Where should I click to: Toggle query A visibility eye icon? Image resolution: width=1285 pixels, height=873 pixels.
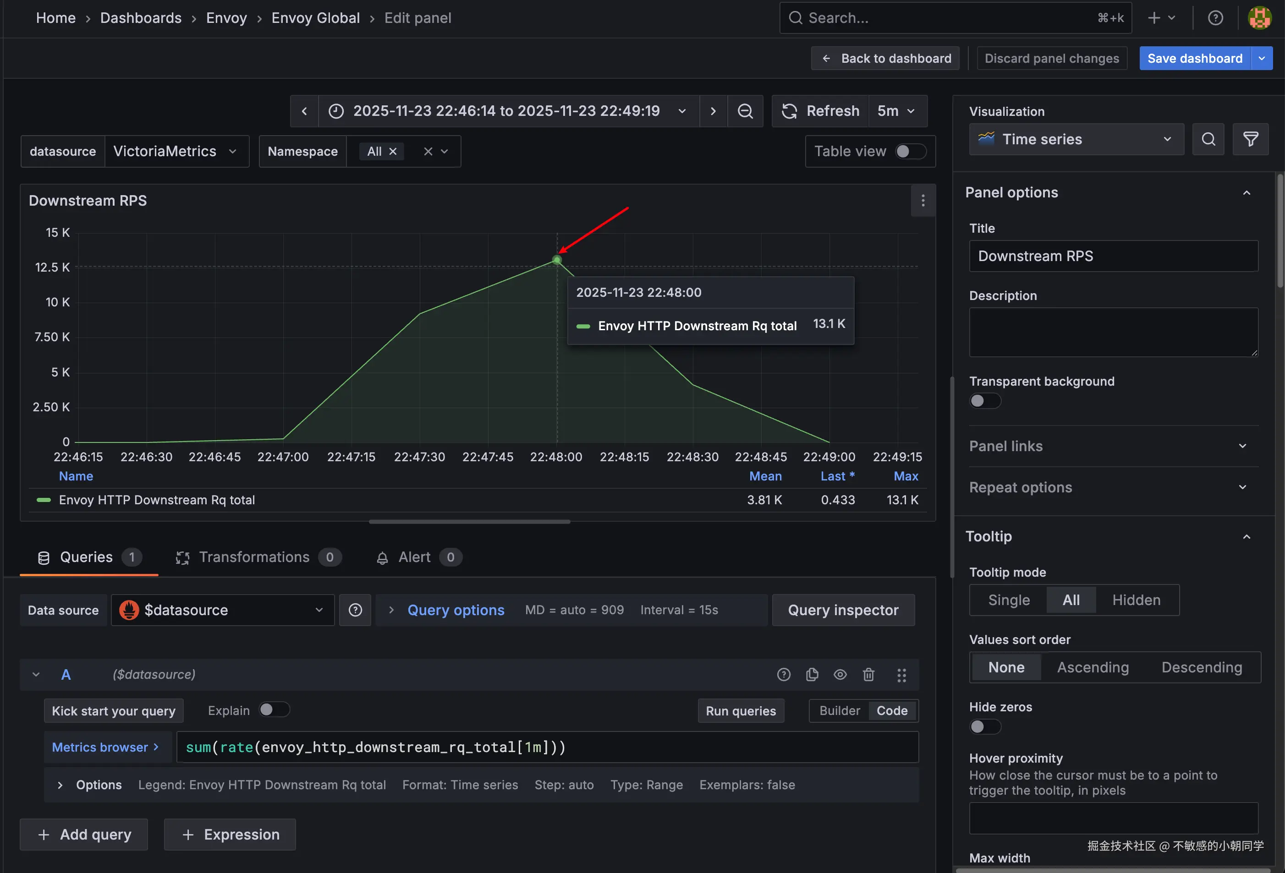(x=840, y=675)
